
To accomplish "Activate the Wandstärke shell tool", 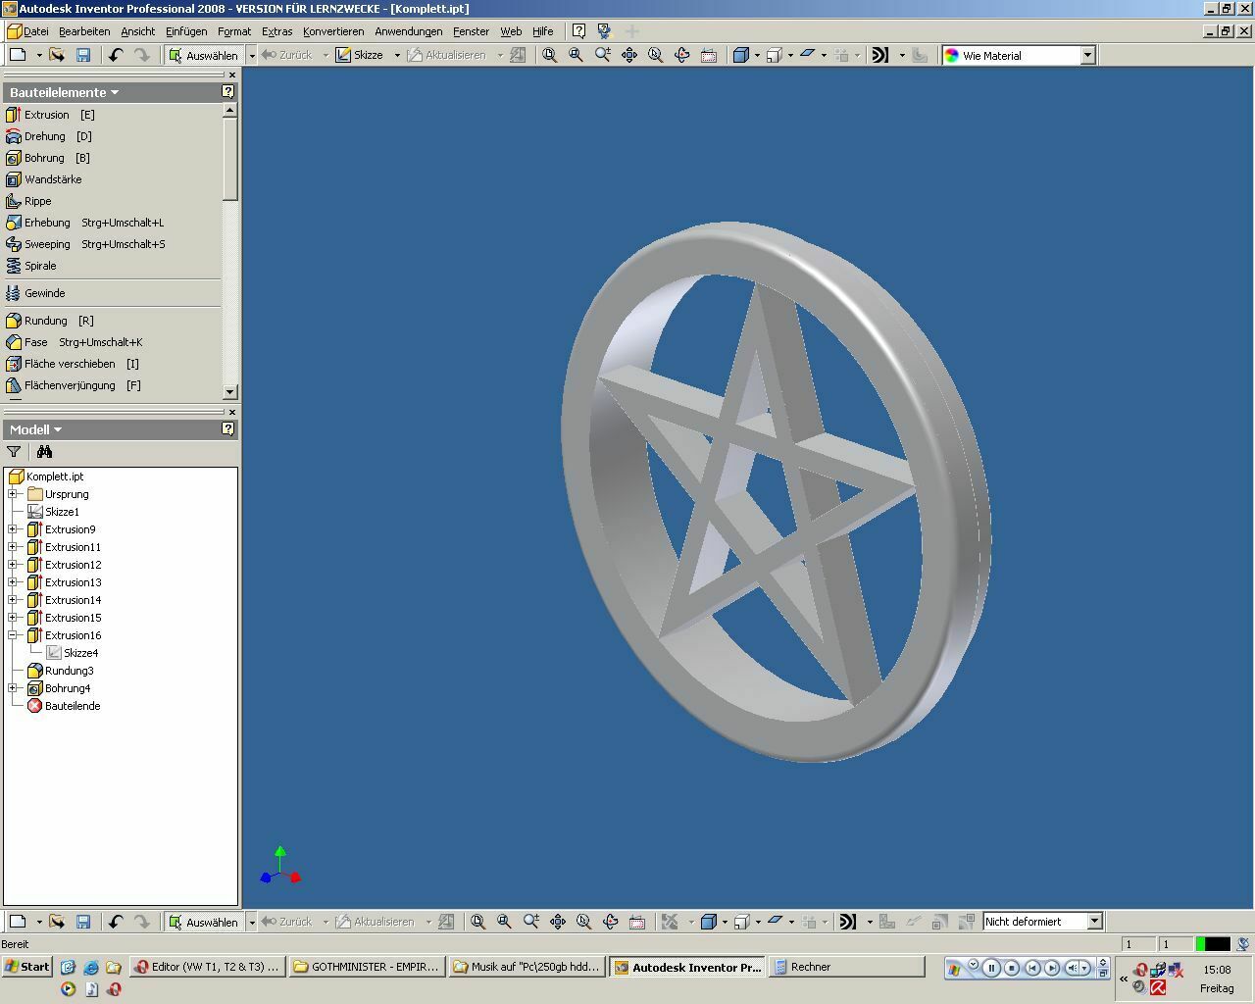I will click(x=43, y=179).
